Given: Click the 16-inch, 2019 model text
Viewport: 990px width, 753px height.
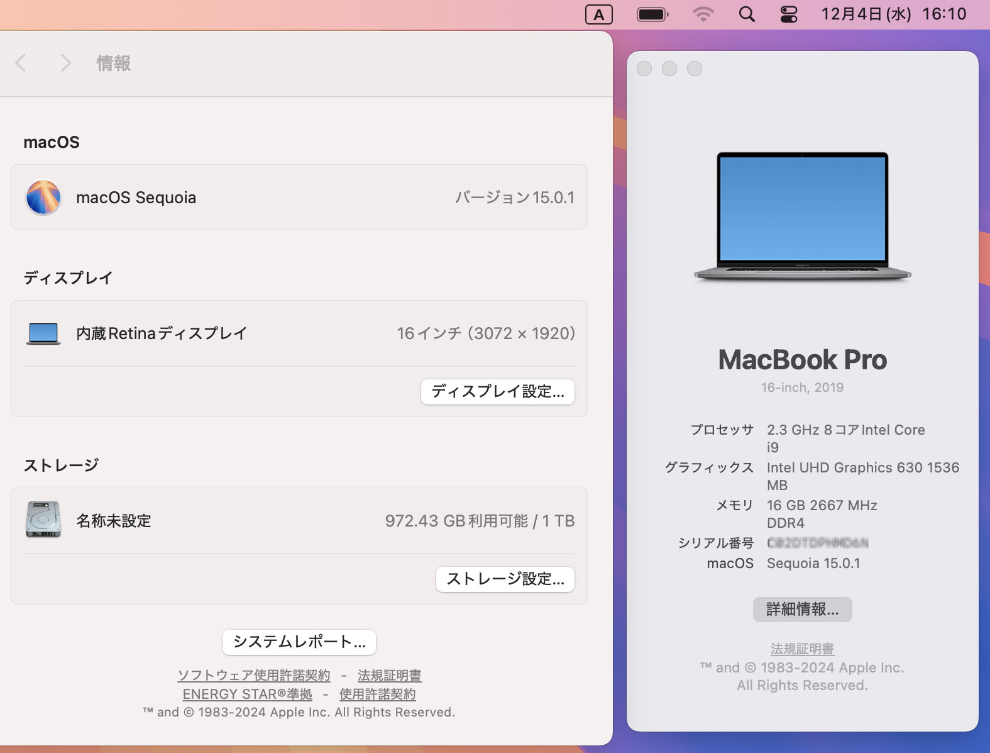Looking at the screenshot, I should click(803, 388).
